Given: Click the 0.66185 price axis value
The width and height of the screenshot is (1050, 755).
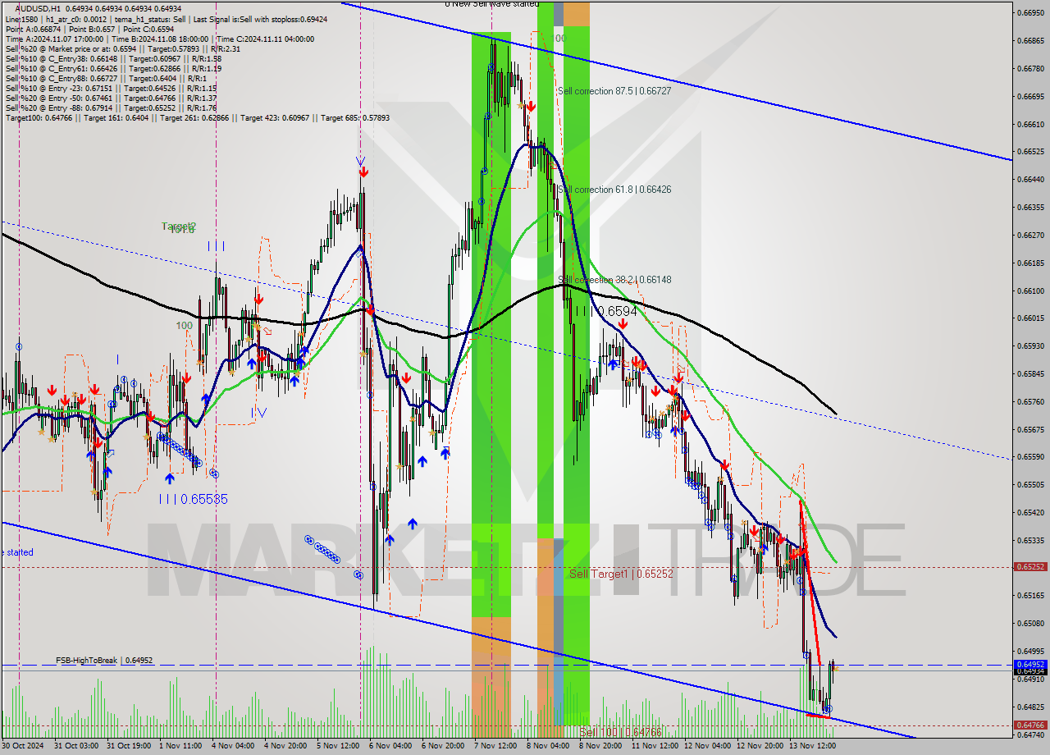Looking at the screenshot, I should [1029, 263].
